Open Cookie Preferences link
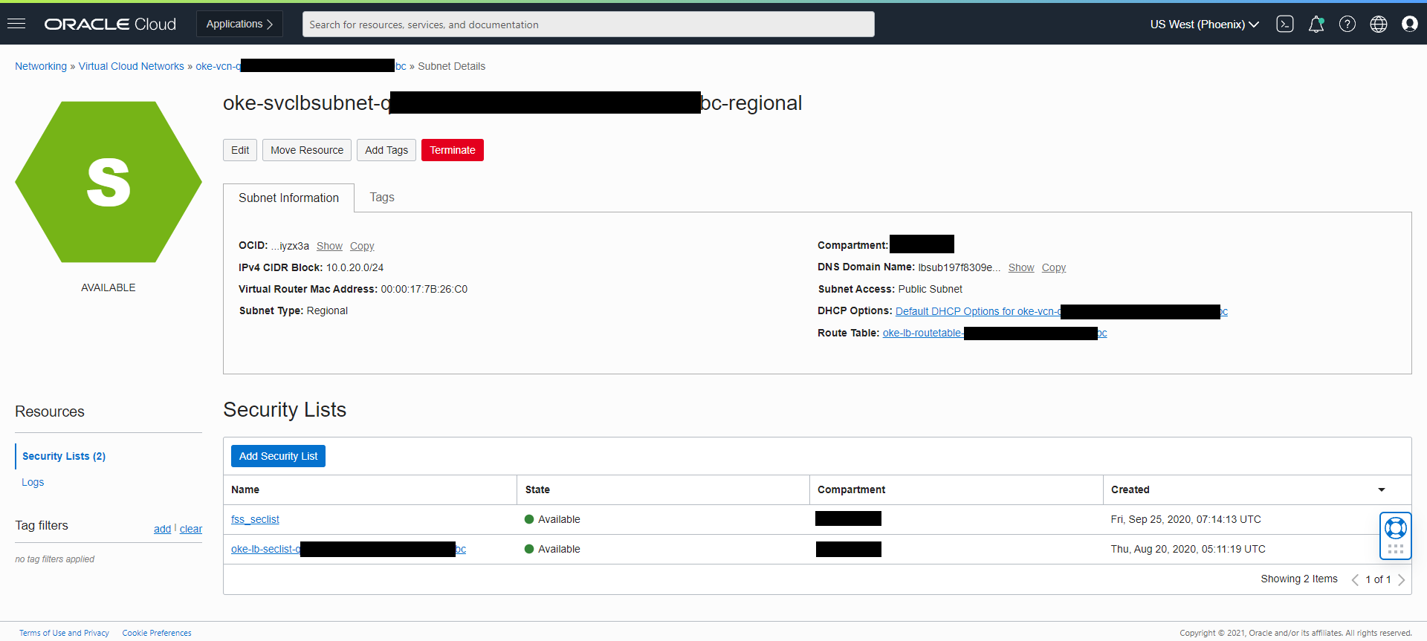The height and width of the screenshot is (641, 1427). click(x=157, y=633)
